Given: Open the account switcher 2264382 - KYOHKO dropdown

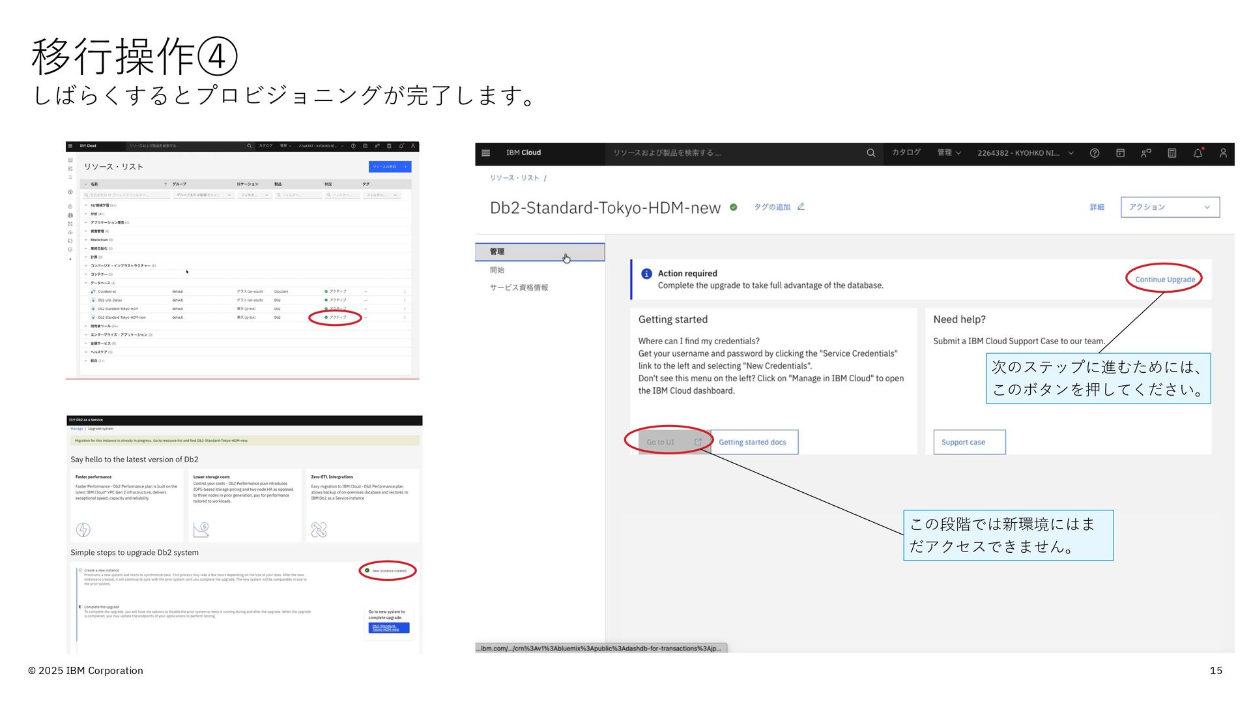Looking at the screenshot, I should click(x=1024, y=153).
